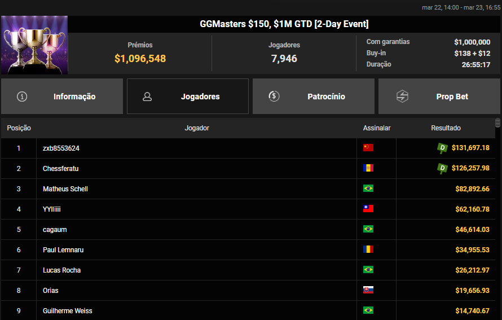The width and height of the screenshot is (502, 320).
Task: Click the $34,955.53 result
Action: [x=472, y=250]
